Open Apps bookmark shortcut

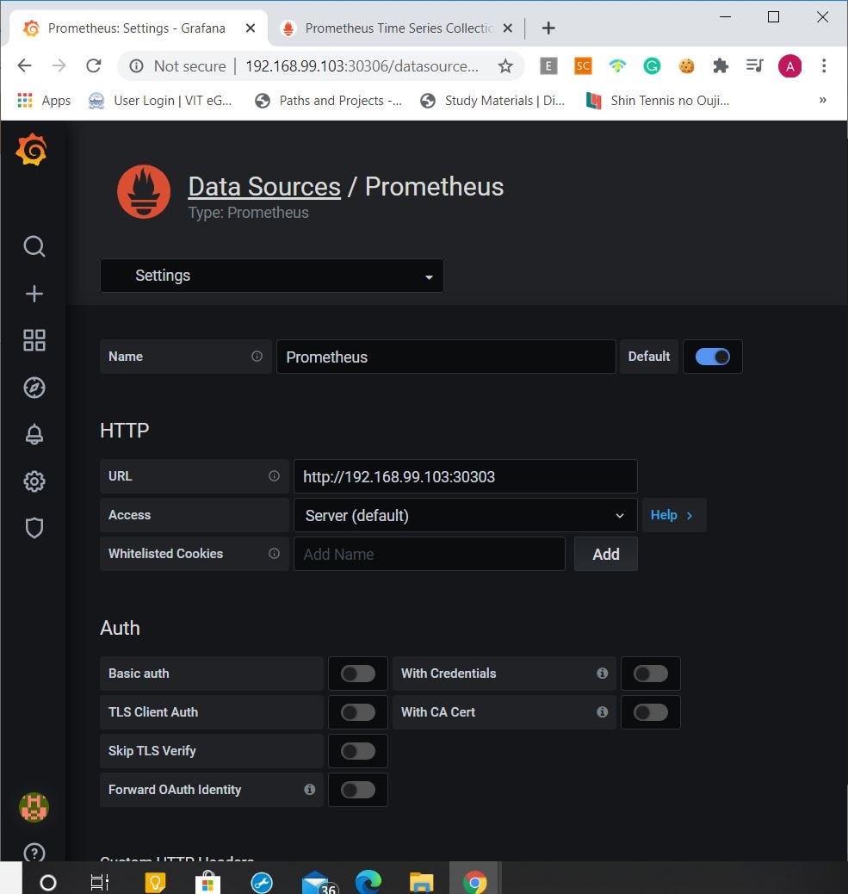click(x=45, y=101)
